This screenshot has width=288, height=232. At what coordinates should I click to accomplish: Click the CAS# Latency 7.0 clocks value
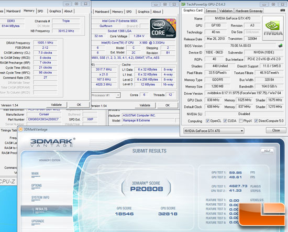tap(45, 53)
